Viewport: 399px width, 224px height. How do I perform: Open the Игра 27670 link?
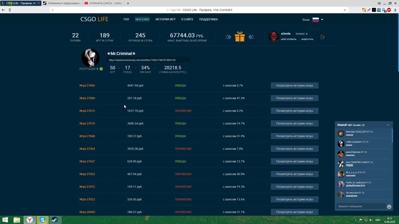point(87,123)
